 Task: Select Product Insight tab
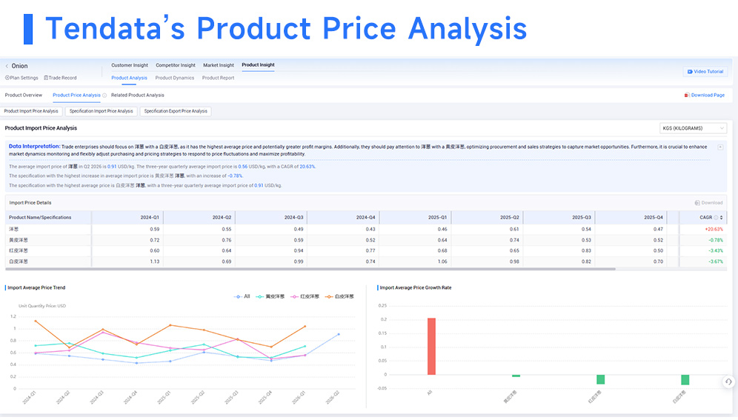258,65
